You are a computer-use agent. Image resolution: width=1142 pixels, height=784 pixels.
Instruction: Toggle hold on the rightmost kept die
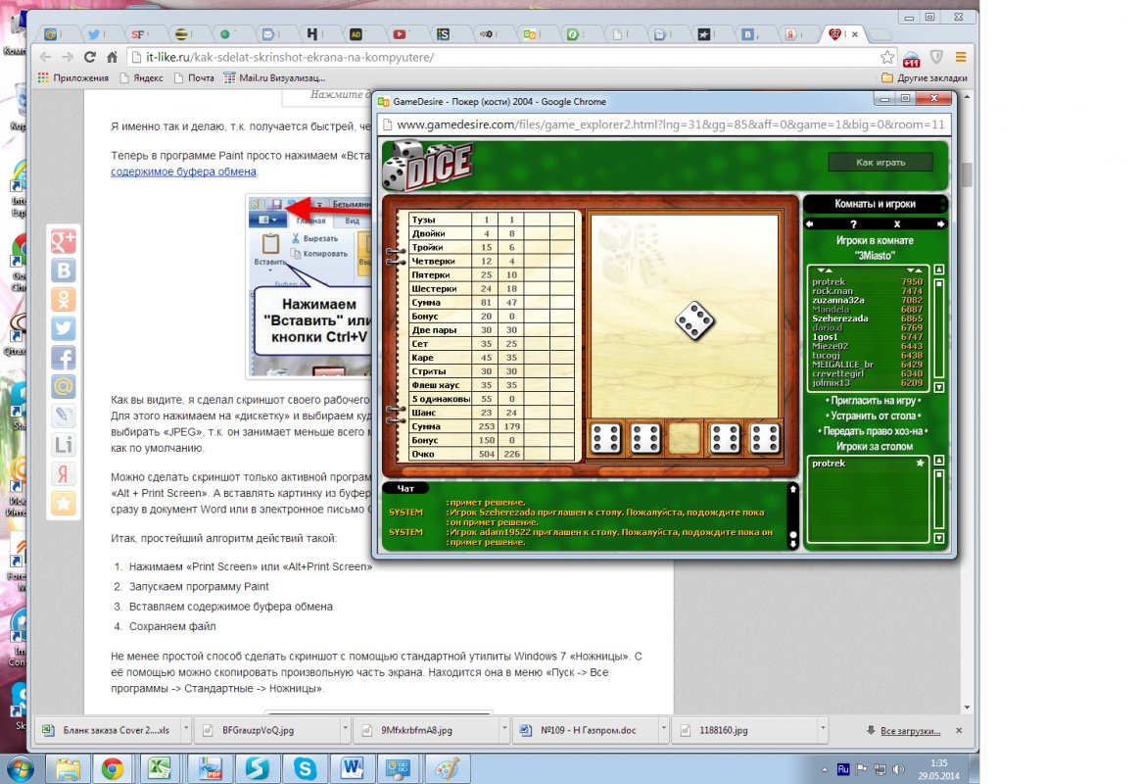(764, 438)
